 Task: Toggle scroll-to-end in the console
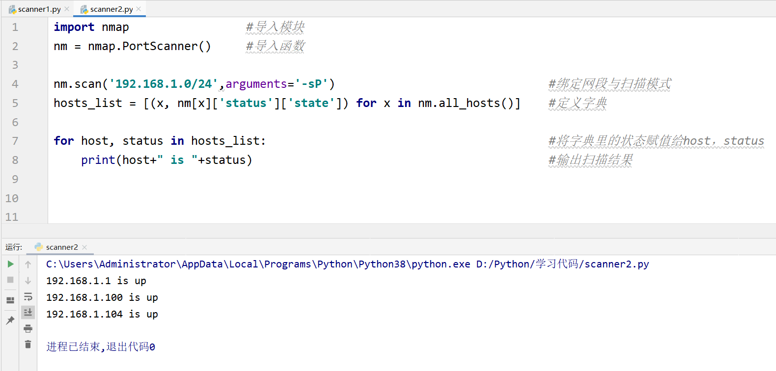point(28,312)
